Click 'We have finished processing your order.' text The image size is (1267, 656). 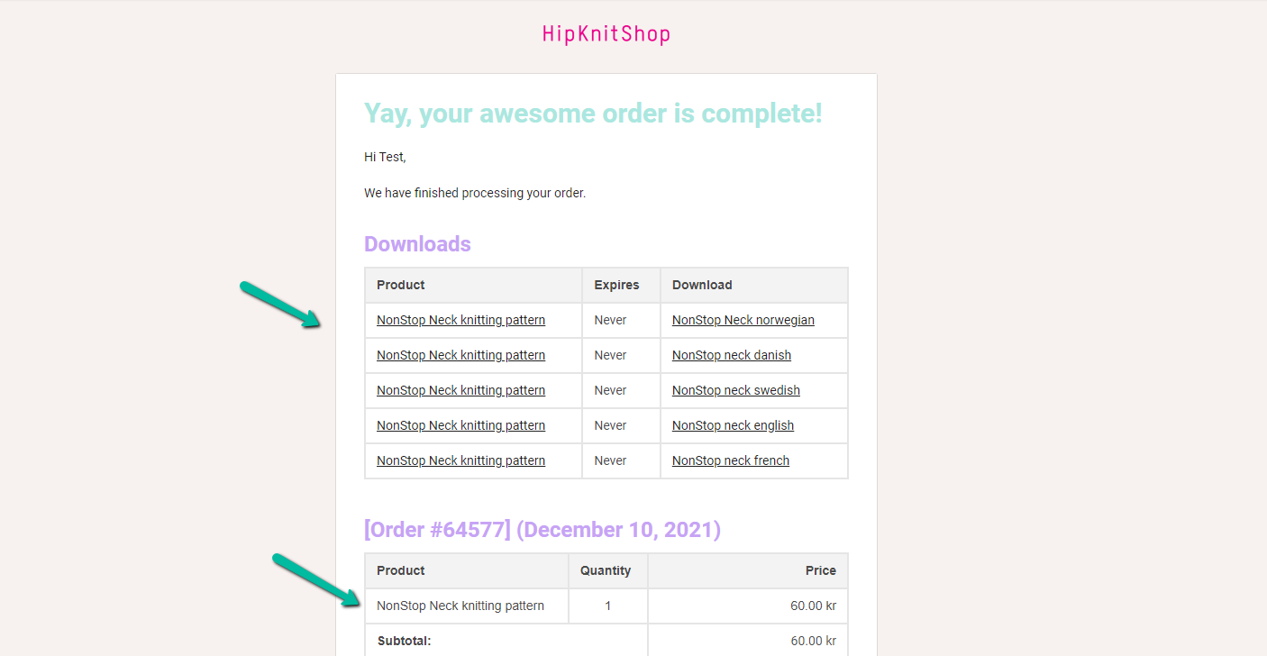tap(475, 193)
